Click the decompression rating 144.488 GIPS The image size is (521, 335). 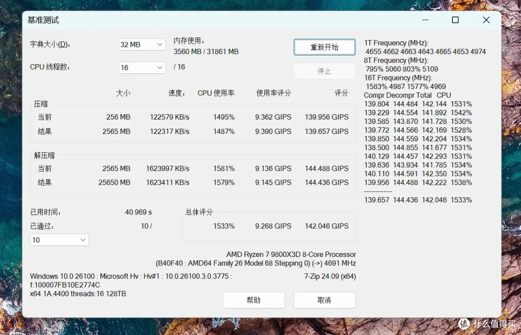(327, 168)
